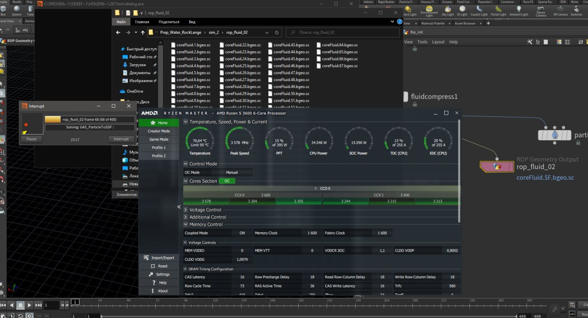Click the Temperature gauge dial
The image size is (588, 318).
pos(200,138)
